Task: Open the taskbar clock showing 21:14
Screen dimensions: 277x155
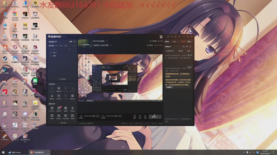Action: pos(265,152)
